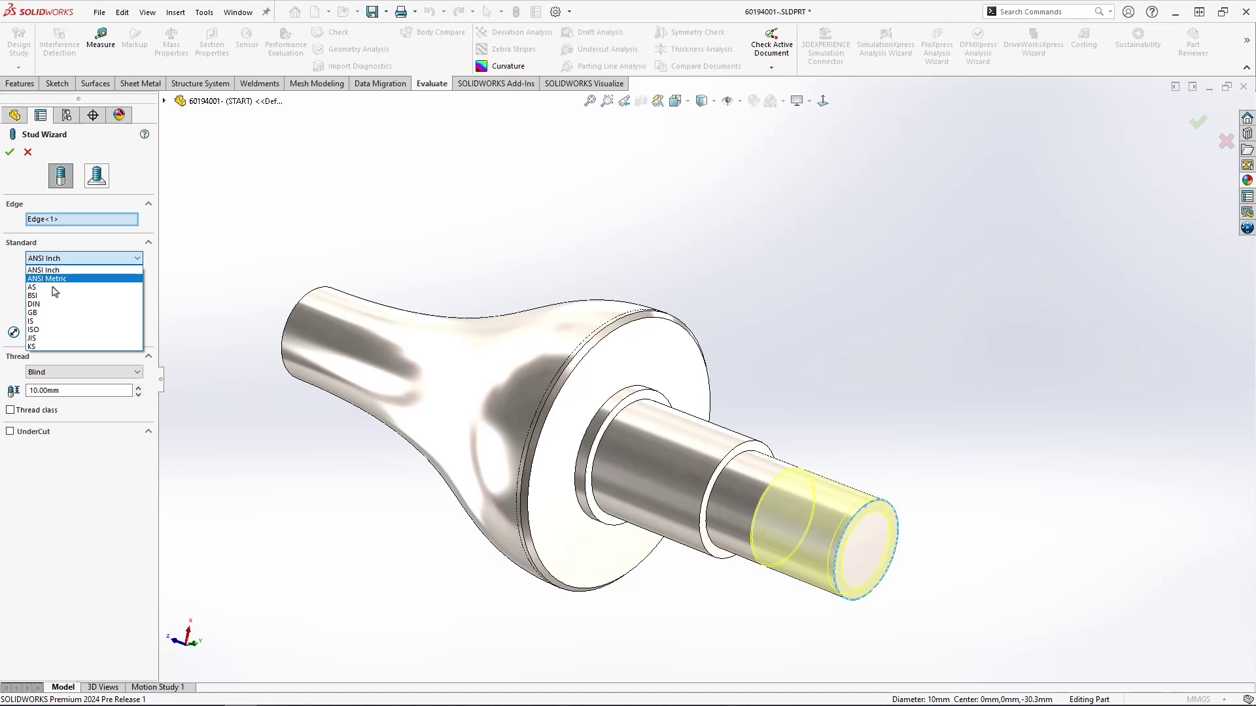Select Zoom to Fit in the view toolbar
The width and height of the screenshot is (1256, 706).
pos(589,101)
